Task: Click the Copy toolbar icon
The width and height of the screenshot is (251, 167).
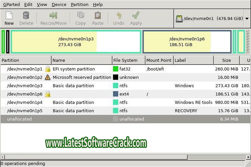Action: click(81, 15)
